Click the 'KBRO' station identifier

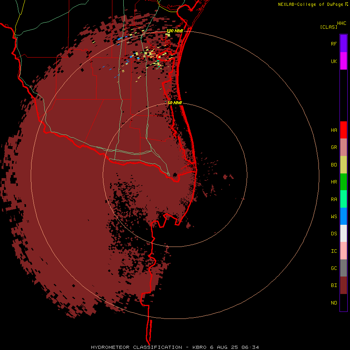click(199, 347)
